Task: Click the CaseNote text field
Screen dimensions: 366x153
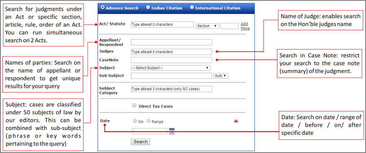Action: point(171,60)
